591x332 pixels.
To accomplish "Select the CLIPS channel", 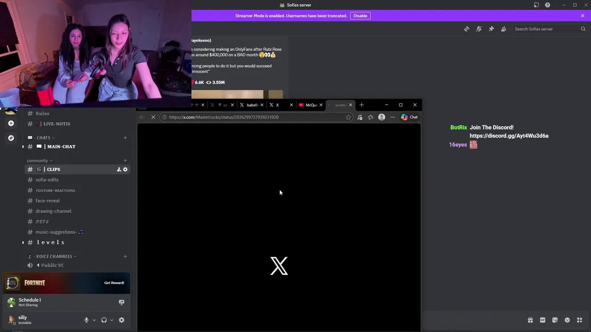I will 78,169.
